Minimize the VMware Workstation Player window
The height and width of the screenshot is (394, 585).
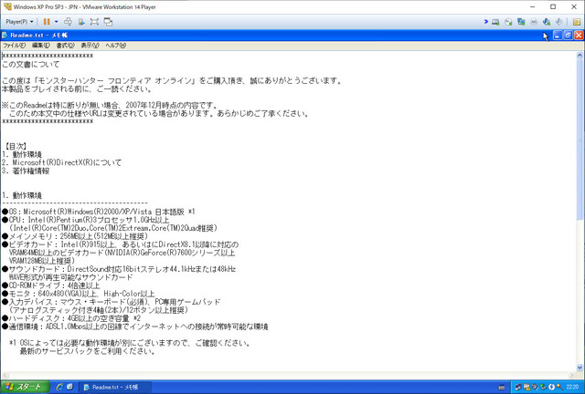[x=532, y=6]
